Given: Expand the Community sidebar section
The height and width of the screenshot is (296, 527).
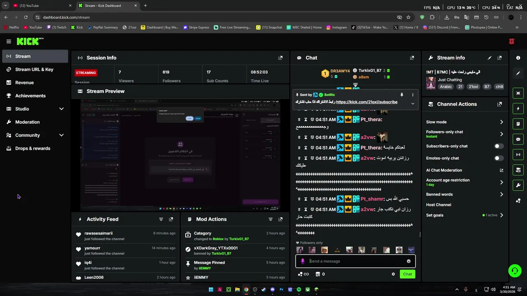Looking at the screenshot, I should coord(61,135).
